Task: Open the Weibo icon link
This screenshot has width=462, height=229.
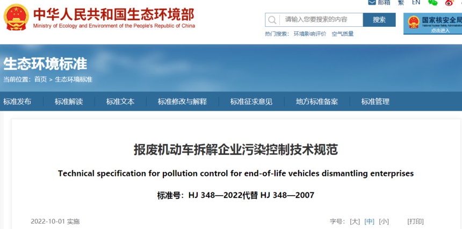Action: pos(449,3)
